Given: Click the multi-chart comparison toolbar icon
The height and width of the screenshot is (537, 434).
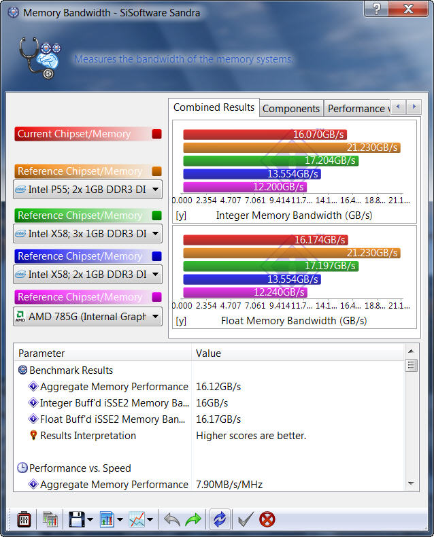Looking at the screenshot, I should point(50,519).
